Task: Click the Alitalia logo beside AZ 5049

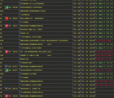Action: [7, 7]
